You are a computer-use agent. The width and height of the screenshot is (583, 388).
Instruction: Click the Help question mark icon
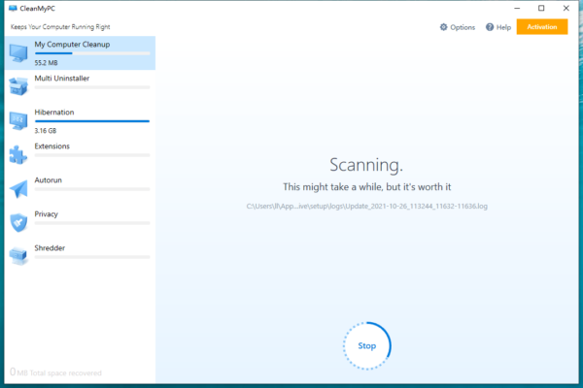point(490,27)
